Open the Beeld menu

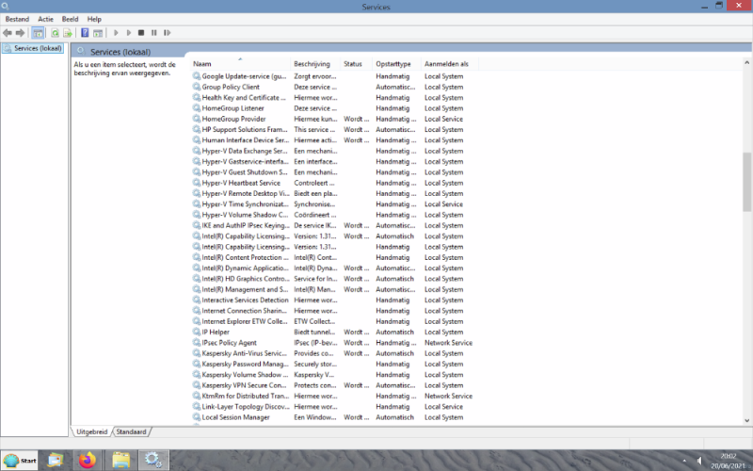[70, 19]
